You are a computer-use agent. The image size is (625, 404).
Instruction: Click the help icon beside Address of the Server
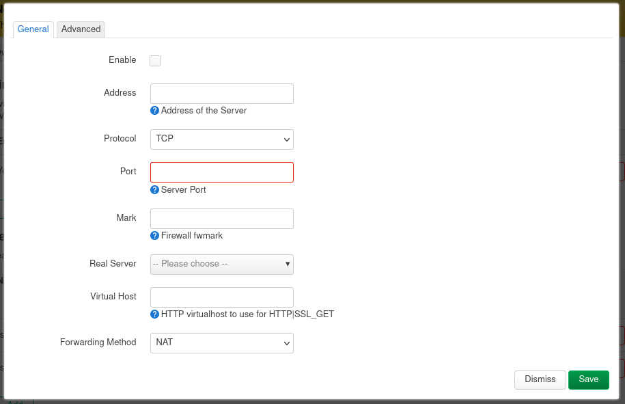tap(154, 111)
